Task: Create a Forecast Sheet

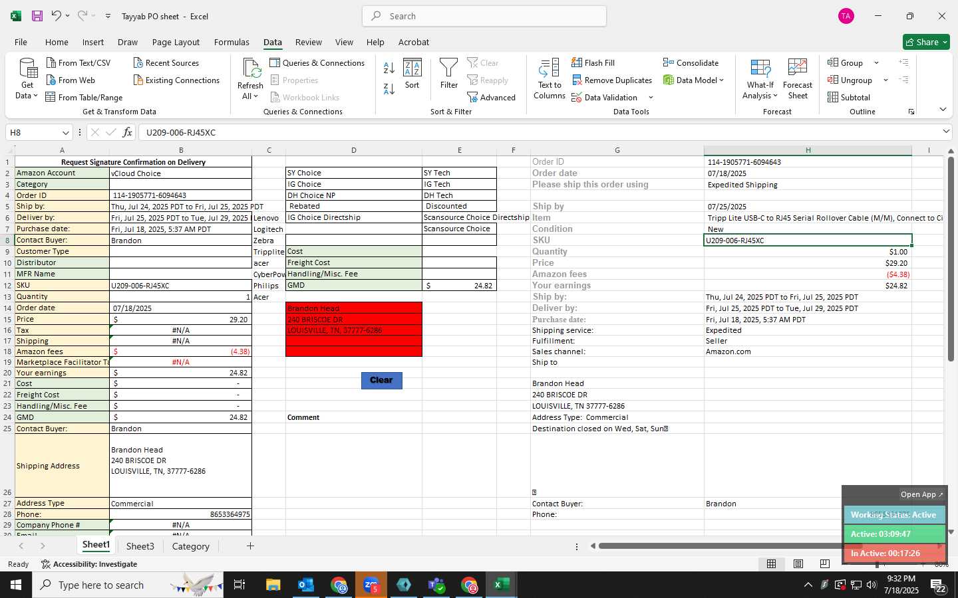Action: (798, 79)
